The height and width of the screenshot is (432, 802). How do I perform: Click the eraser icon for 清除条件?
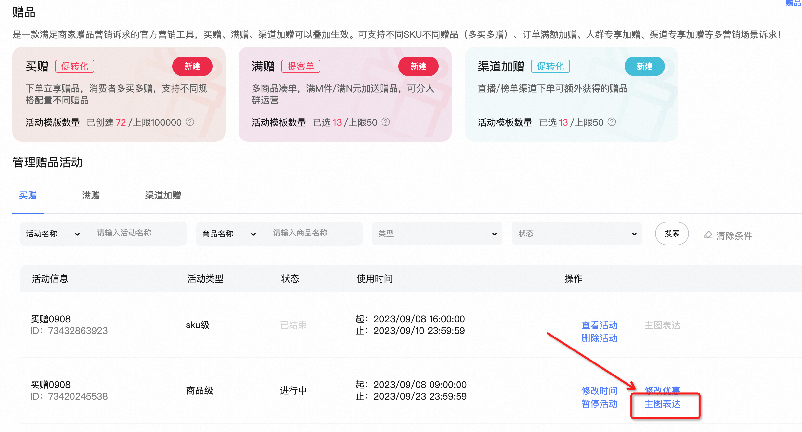(x=708, y=235)
